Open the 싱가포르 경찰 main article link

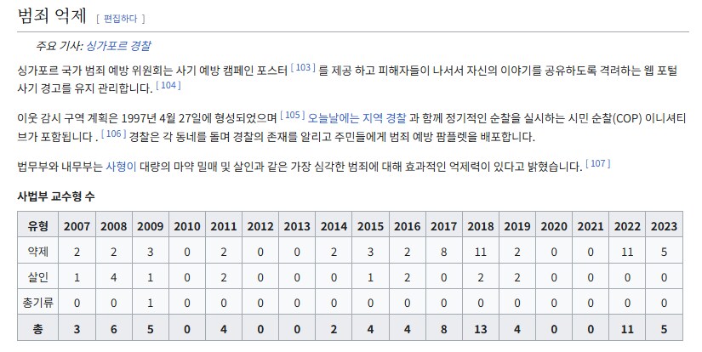118,46
